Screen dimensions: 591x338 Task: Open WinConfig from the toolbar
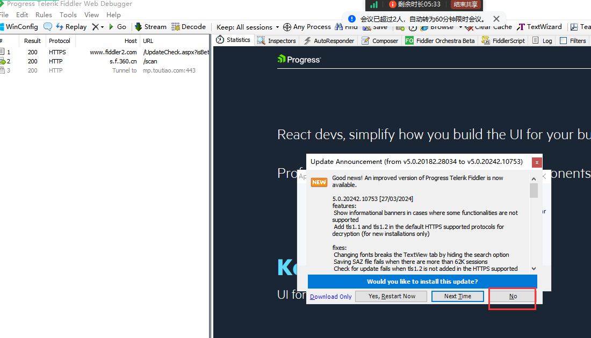19,27
